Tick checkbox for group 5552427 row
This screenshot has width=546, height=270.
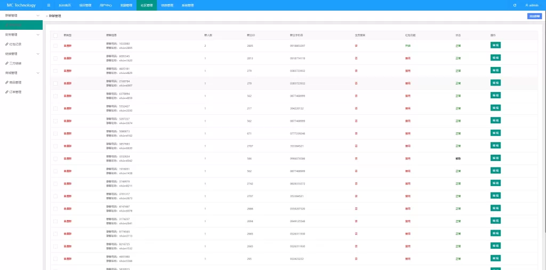click(55, 108)
